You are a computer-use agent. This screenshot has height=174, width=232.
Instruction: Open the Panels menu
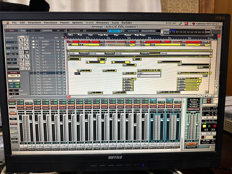[64, 23]
